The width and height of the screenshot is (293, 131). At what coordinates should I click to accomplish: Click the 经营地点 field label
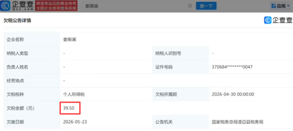click(x=15, y=81)
